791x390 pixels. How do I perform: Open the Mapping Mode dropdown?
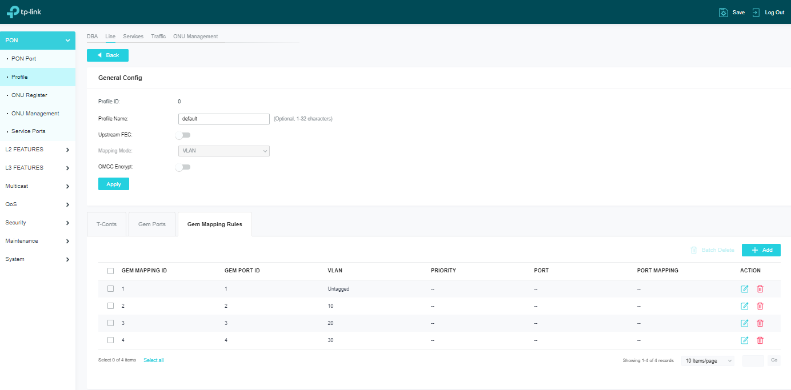pos(224,151)
